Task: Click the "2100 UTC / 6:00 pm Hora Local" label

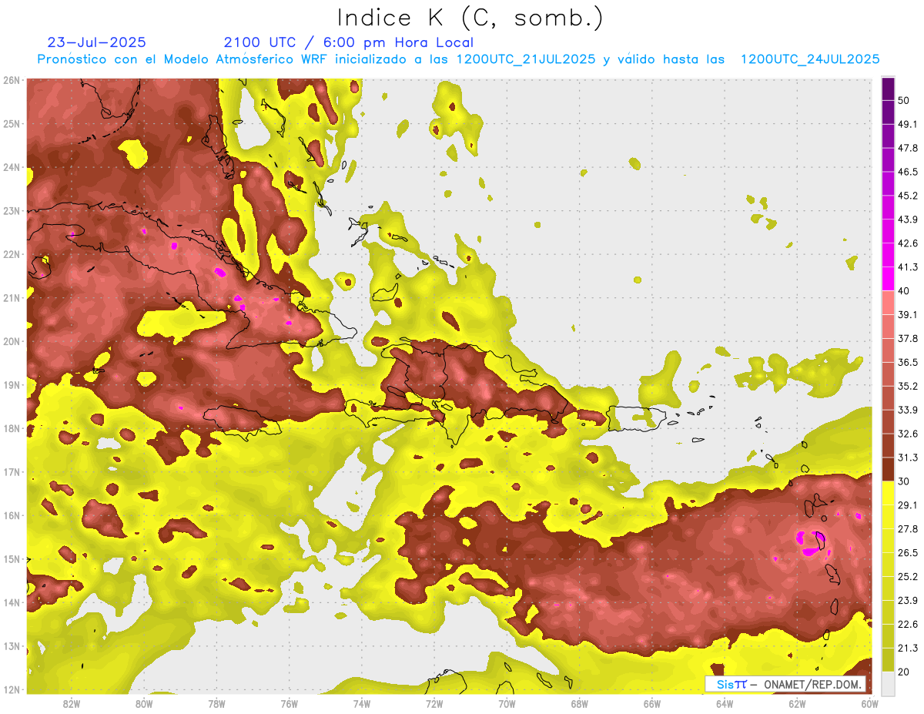Action: [349, 42]
